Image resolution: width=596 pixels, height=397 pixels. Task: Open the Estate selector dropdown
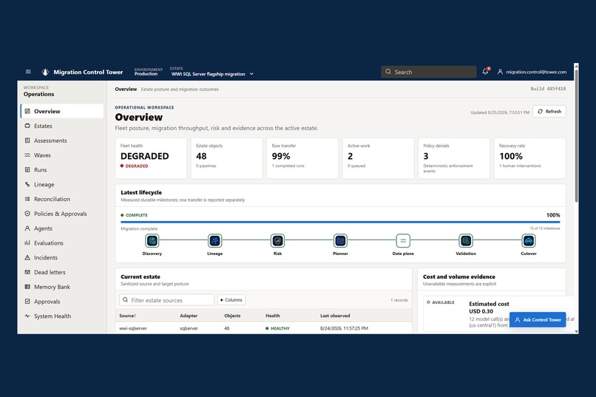tap(212, 74)
